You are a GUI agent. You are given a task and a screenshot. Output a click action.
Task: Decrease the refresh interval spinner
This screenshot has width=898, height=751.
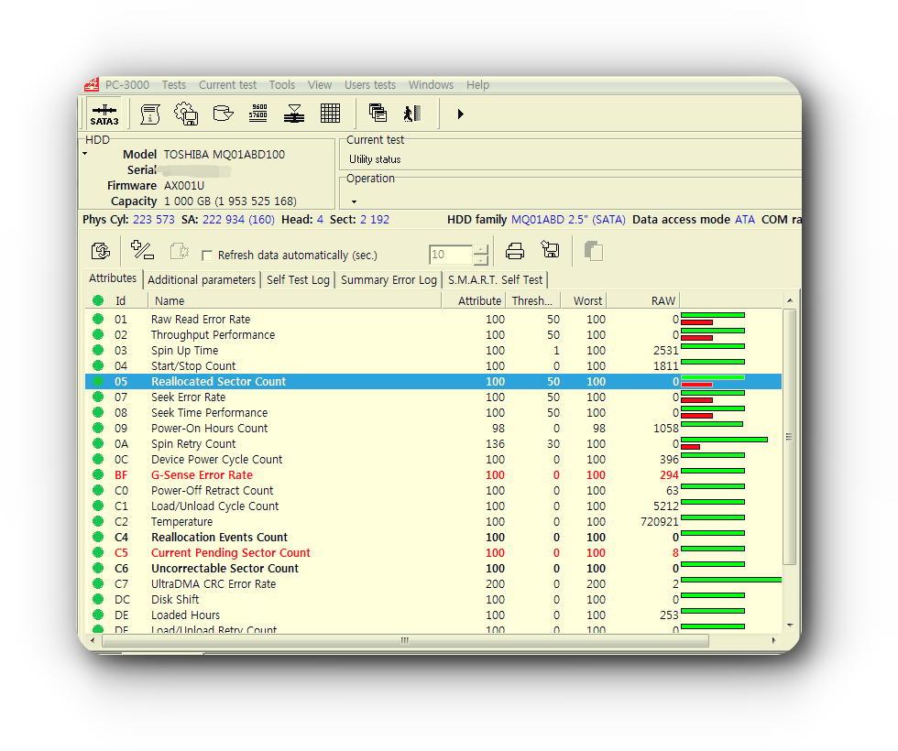481,260
